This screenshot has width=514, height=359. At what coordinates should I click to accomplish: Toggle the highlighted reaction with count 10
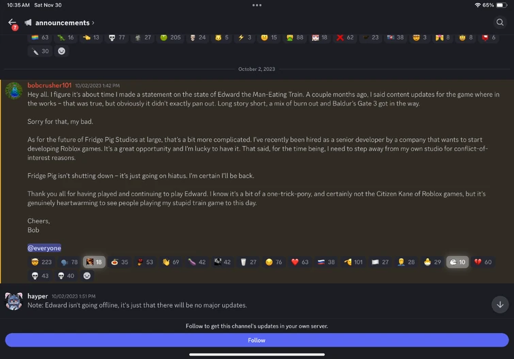(x=457, y=262)
